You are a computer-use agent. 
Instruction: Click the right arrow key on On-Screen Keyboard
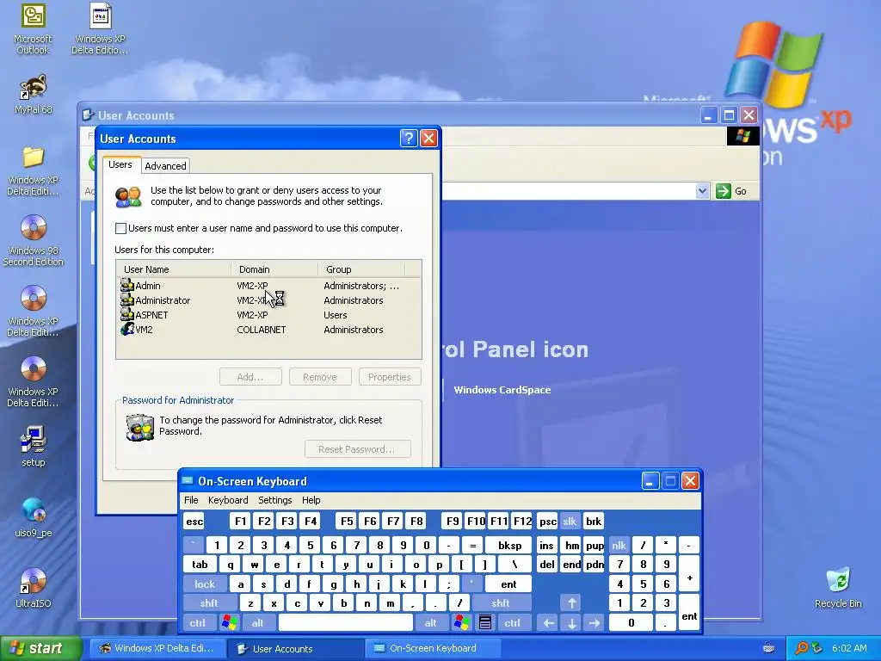pos(594,623)
